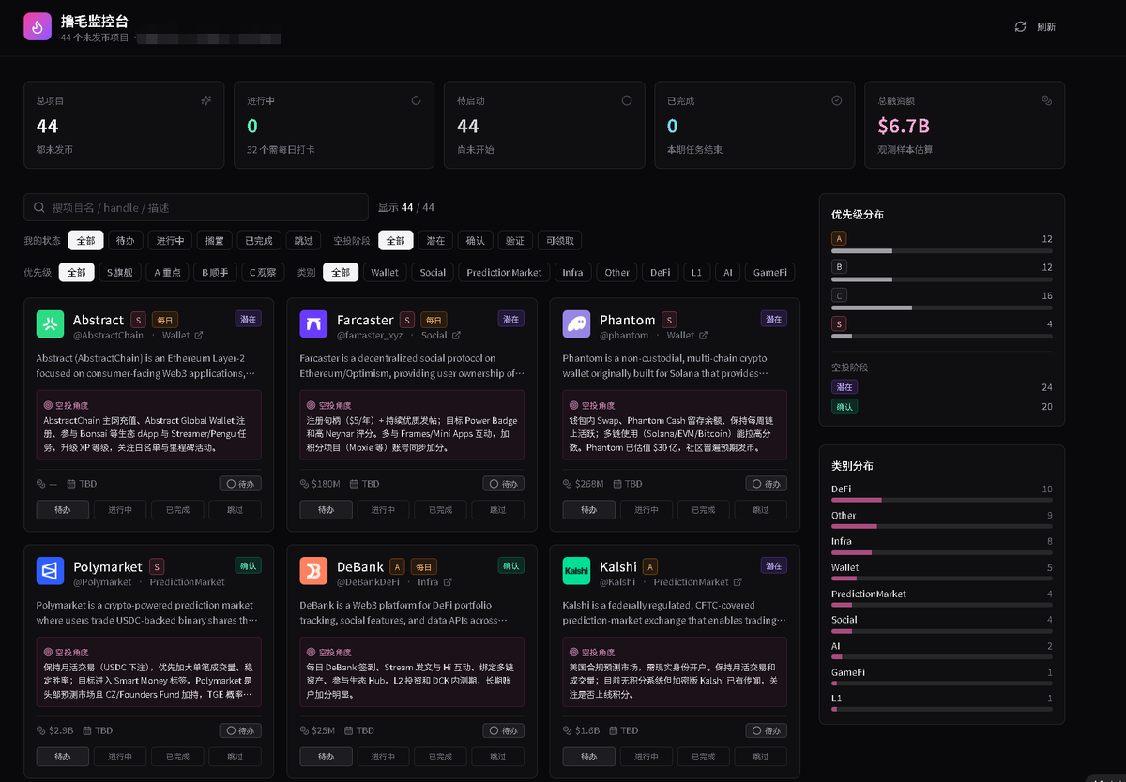Toggle Kalshi 待办 status pill
The image size is (1126, 782).
click(x=767, y=730)
